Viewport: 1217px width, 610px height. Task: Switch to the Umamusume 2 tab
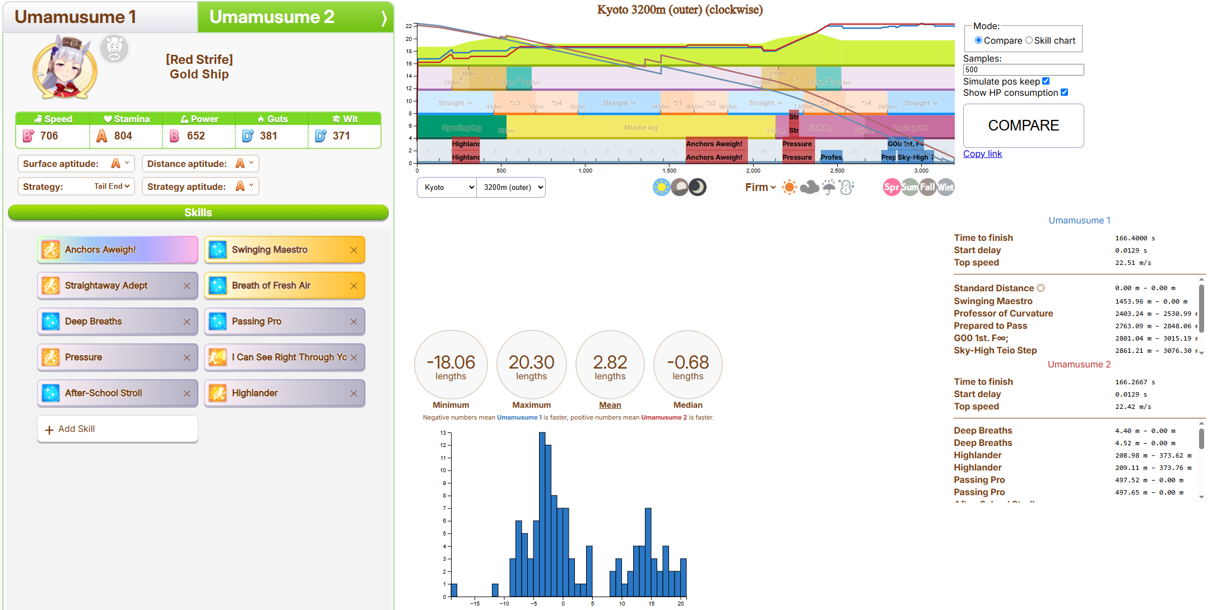295,17
